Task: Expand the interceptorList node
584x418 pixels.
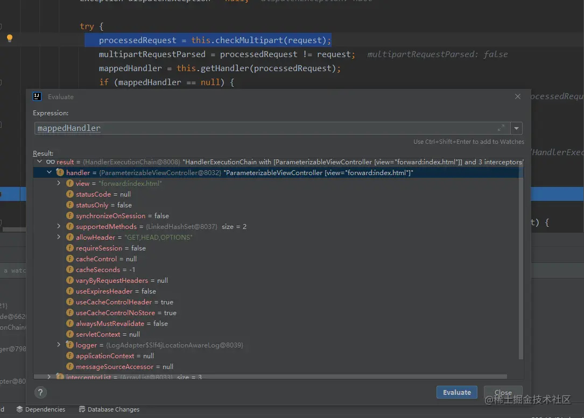Action: click(49, 377)
